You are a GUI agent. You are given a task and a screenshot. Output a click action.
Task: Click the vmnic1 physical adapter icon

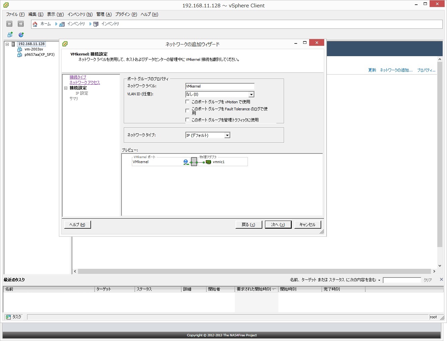pyautogui.click(x=208, y=162)
